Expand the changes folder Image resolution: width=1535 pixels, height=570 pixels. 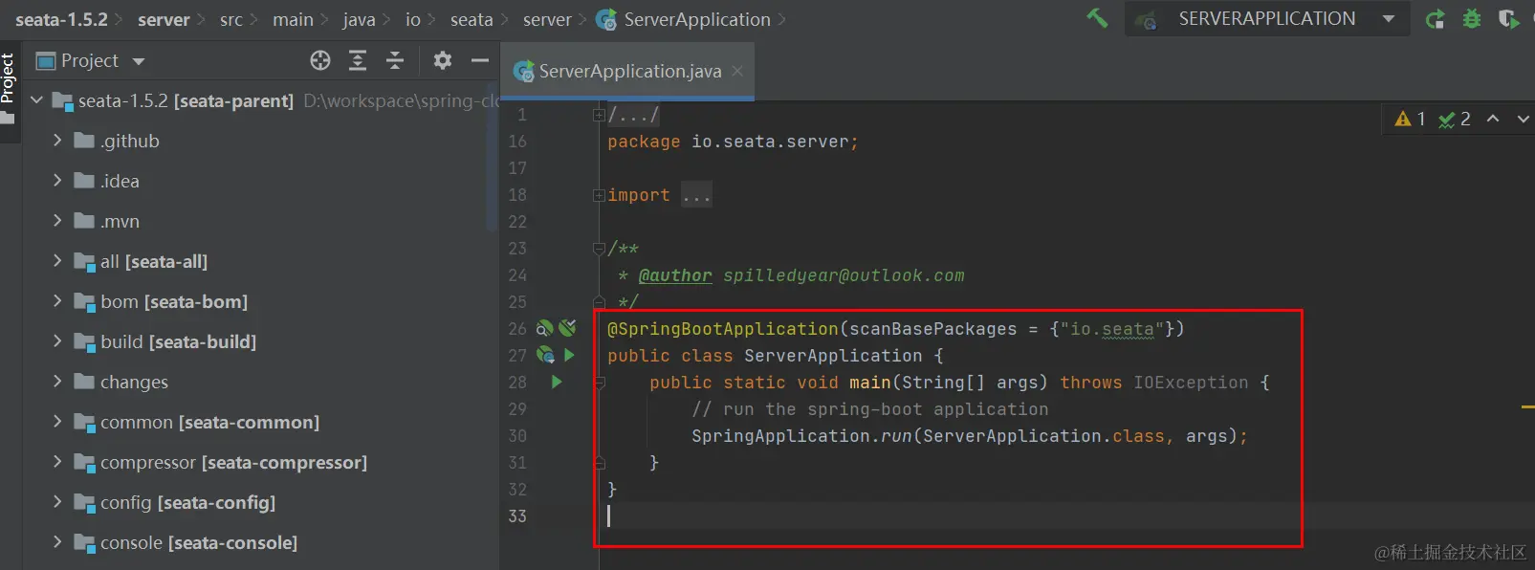click(56, 381)
